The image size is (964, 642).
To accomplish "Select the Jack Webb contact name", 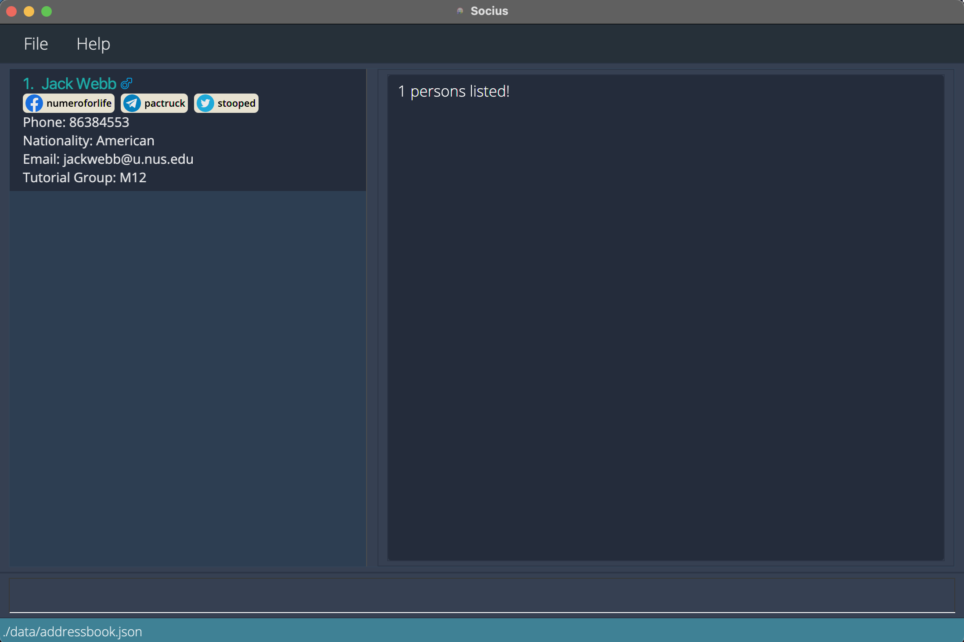I will pyautogui.click(x=79, y=83).
